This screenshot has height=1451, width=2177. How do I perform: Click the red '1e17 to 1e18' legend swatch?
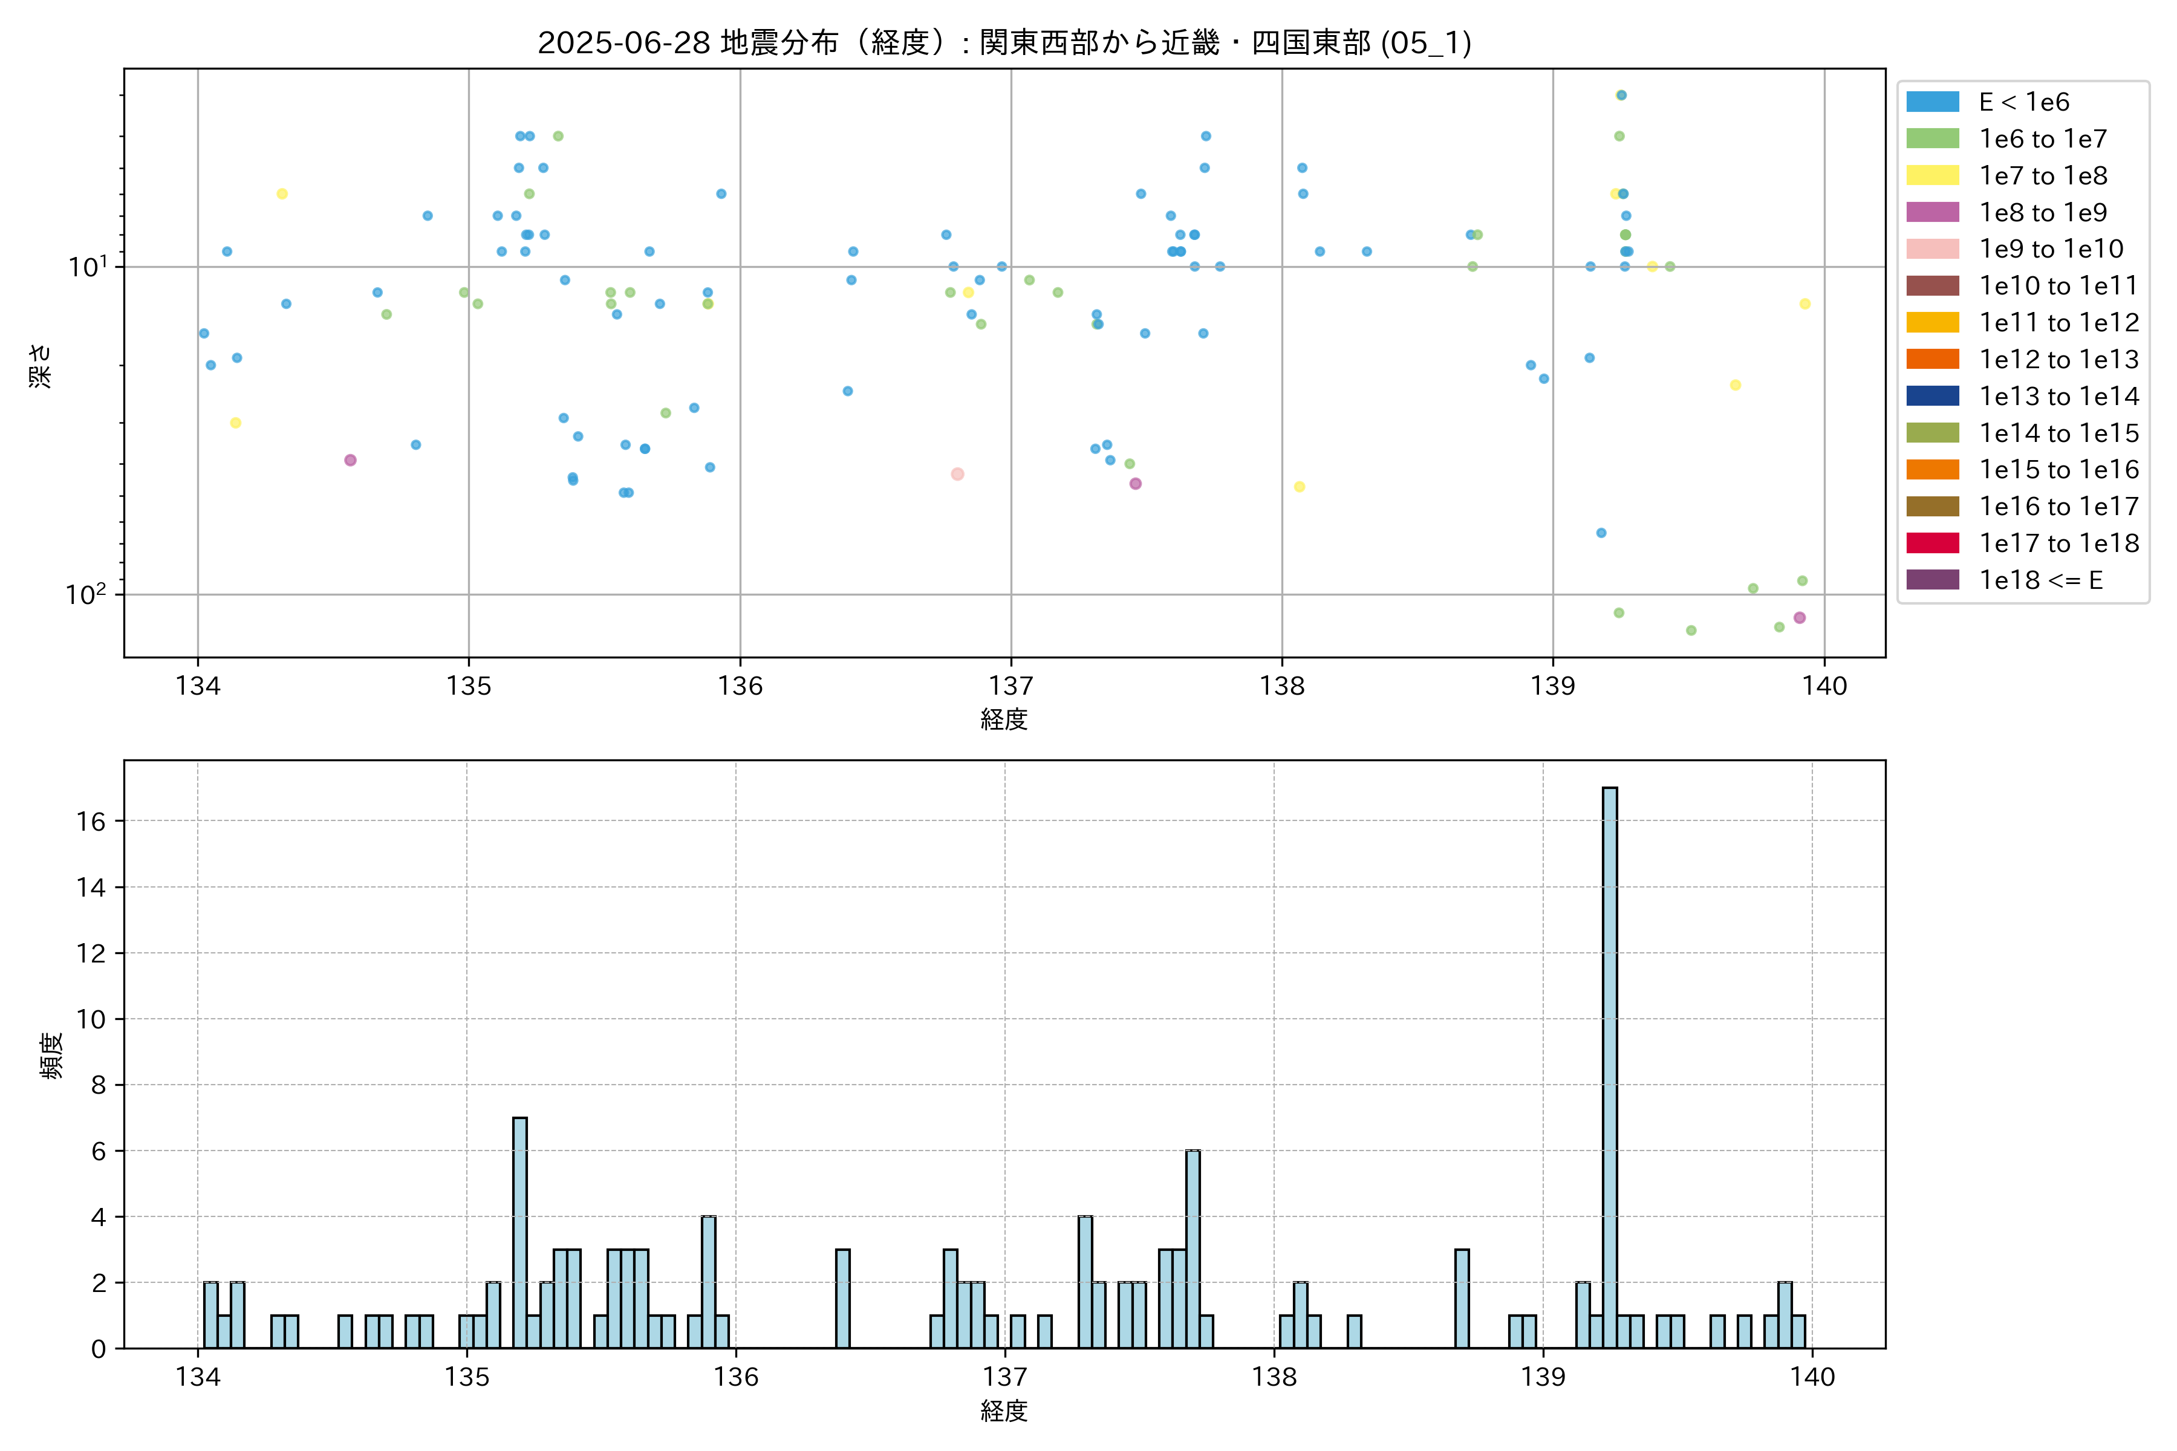pos(1931,543)
